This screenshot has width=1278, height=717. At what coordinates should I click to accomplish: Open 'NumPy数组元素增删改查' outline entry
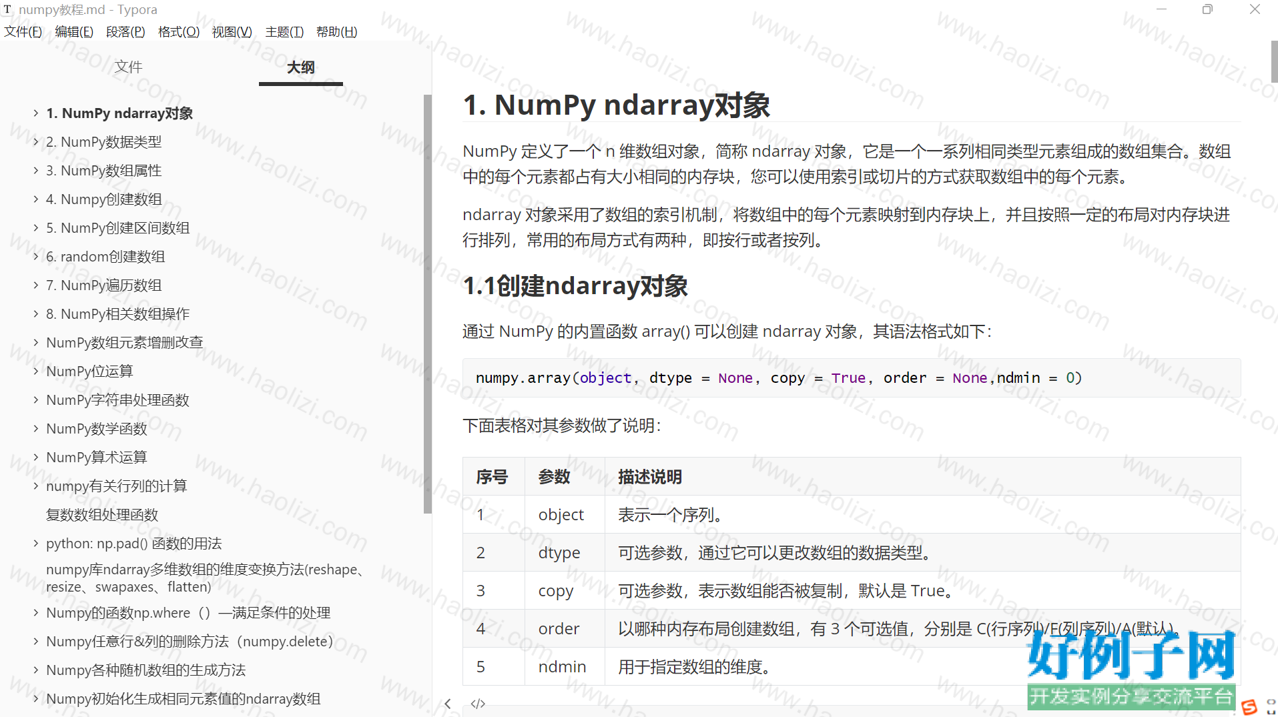tap(125, 343)
